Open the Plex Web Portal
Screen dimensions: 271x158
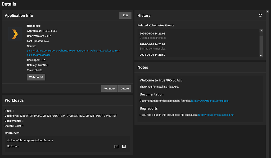coord(36,77)
